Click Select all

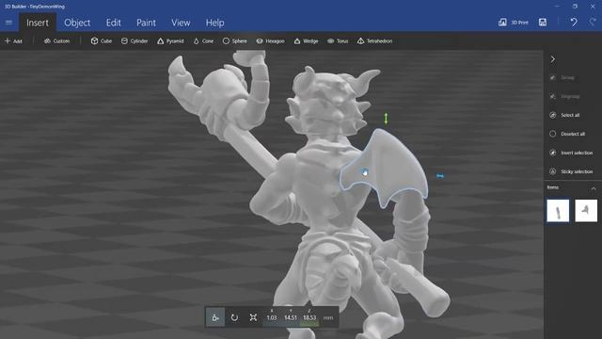(x=564, y=115)
